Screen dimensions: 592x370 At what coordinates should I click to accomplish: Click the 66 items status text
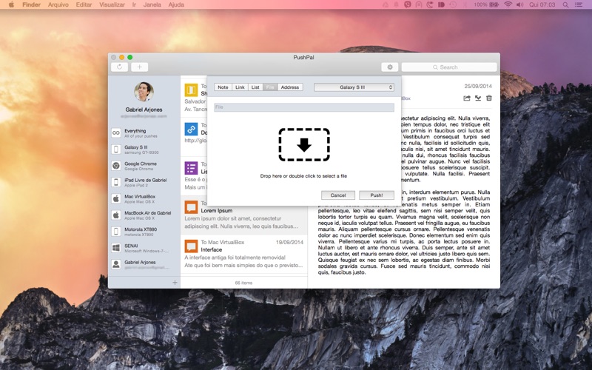(x=243, y=283)
